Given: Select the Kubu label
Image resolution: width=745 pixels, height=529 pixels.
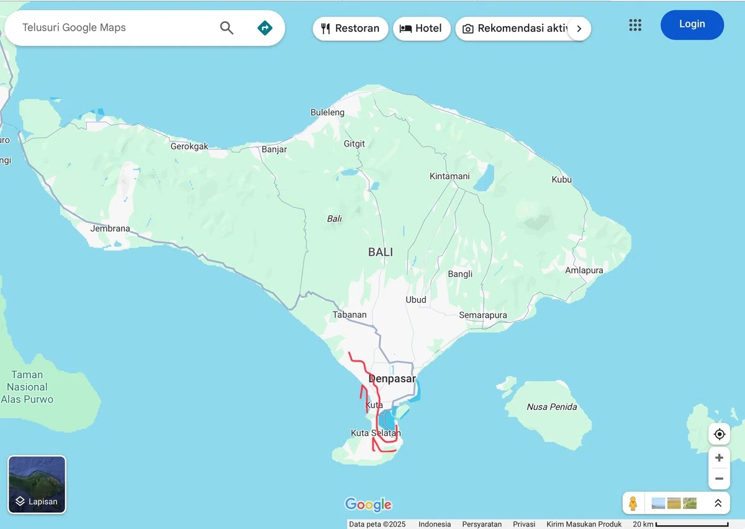Looking at the screenshot, I should (x=561, y=180).
